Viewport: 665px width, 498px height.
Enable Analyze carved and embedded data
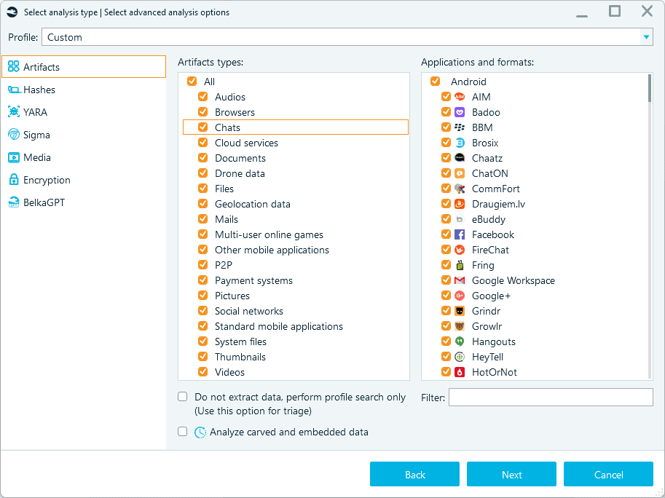(182, 432)
